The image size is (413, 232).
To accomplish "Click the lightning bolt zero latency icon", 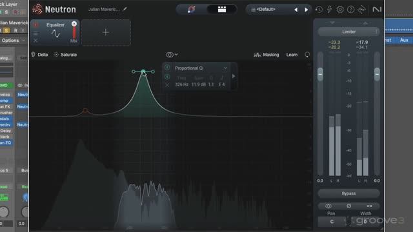I will point(329,10).
